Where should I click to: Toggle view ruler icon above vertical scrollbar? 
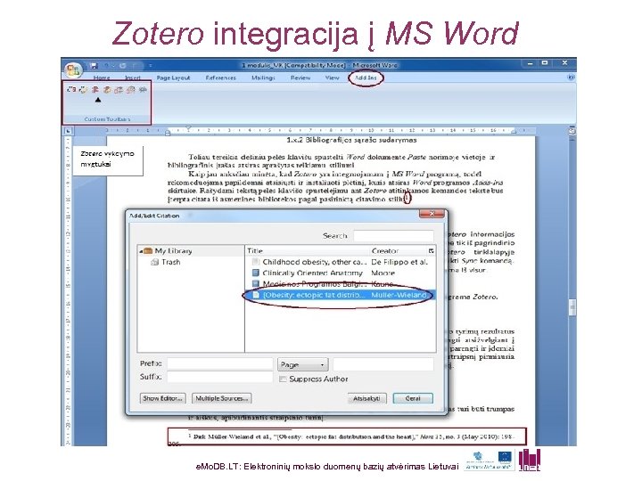[572, 131]
